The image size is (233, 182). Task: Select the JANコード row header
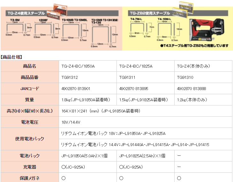coord(30,88)
